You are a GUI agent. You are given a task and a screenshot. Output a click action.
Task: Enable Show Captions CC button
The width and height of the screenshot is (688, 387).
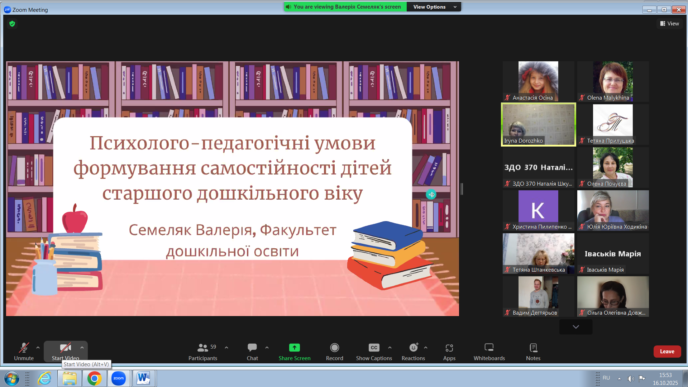(x=374, y=348)
